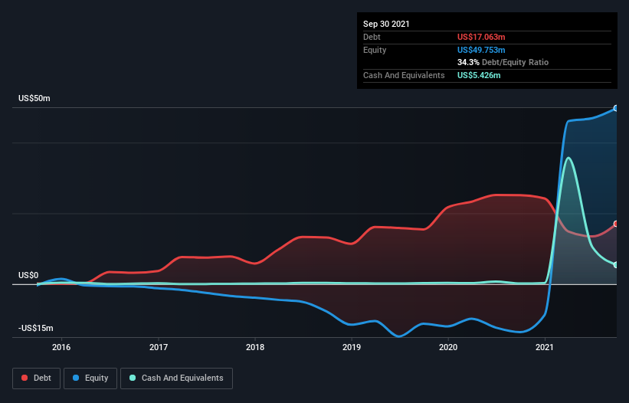Viewport: 629px width, 403px height.
Task: Click the teal Cash legend dot
Action: (x=133, y=378)
